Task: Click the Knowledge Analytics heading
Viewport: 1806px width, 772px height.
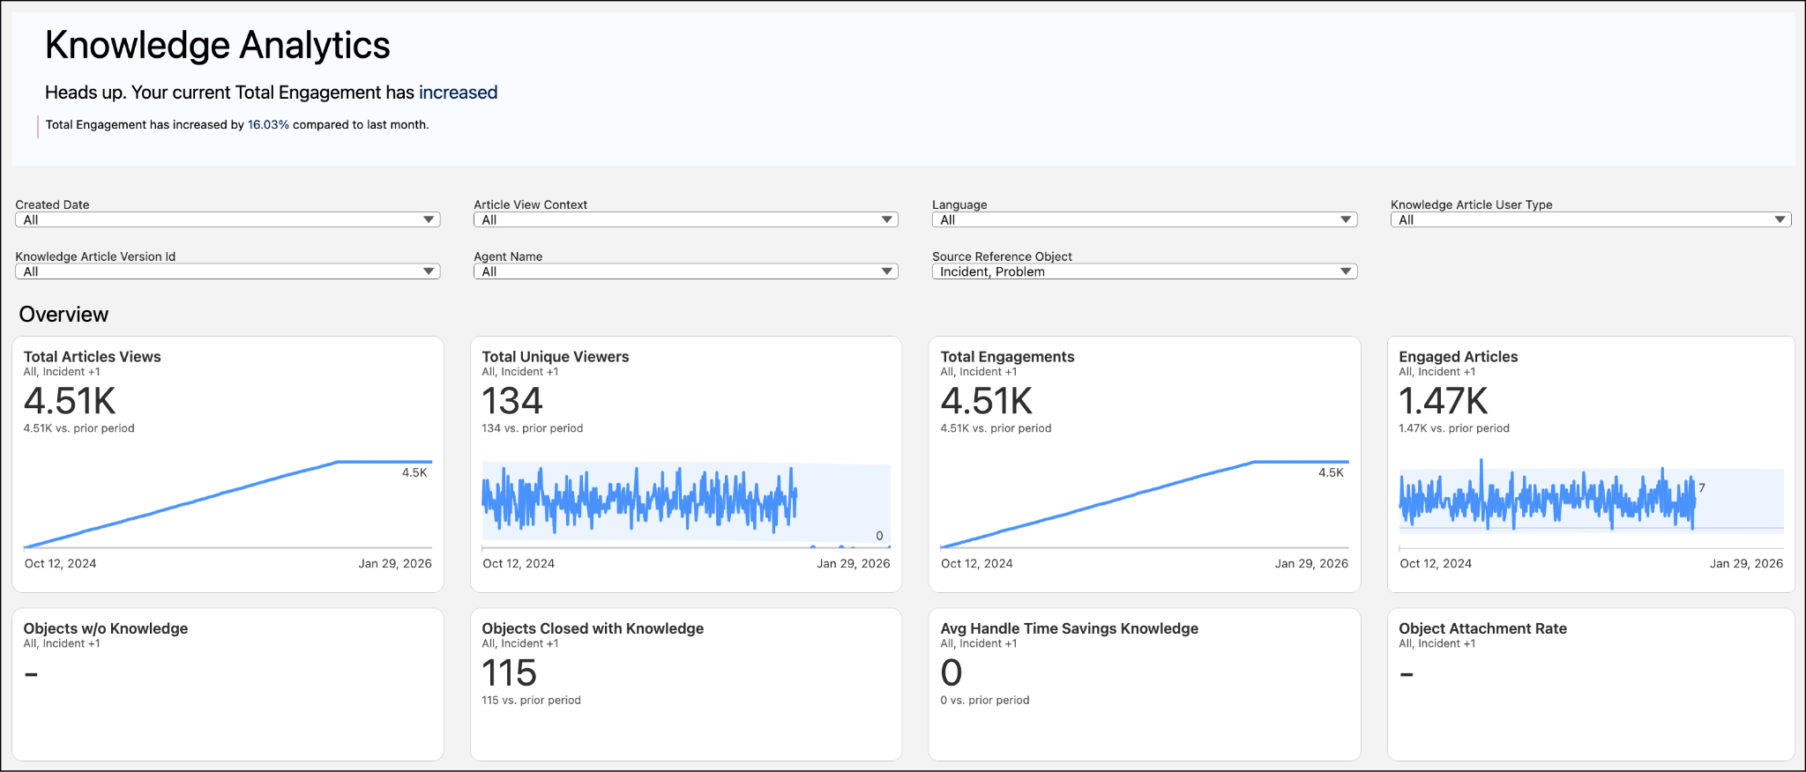Action: point(218,45)
